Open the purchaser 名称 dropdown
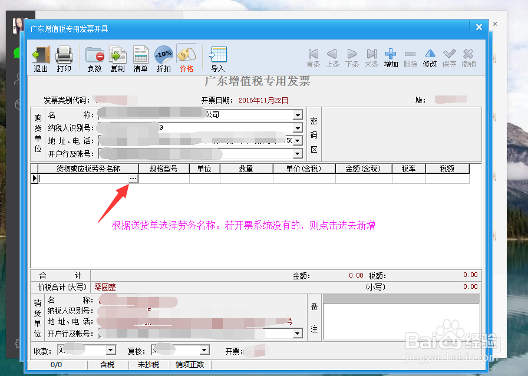This screenshot has height=376, width=528. point(298,115)
